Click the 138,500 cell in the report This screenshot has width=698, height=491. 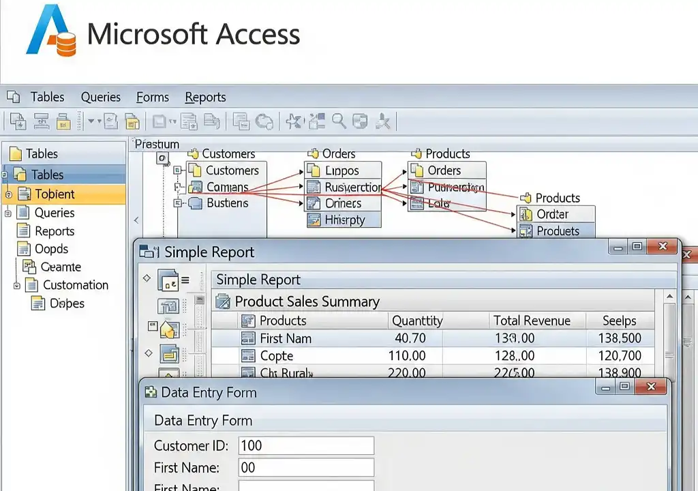(x=620, y=338)
